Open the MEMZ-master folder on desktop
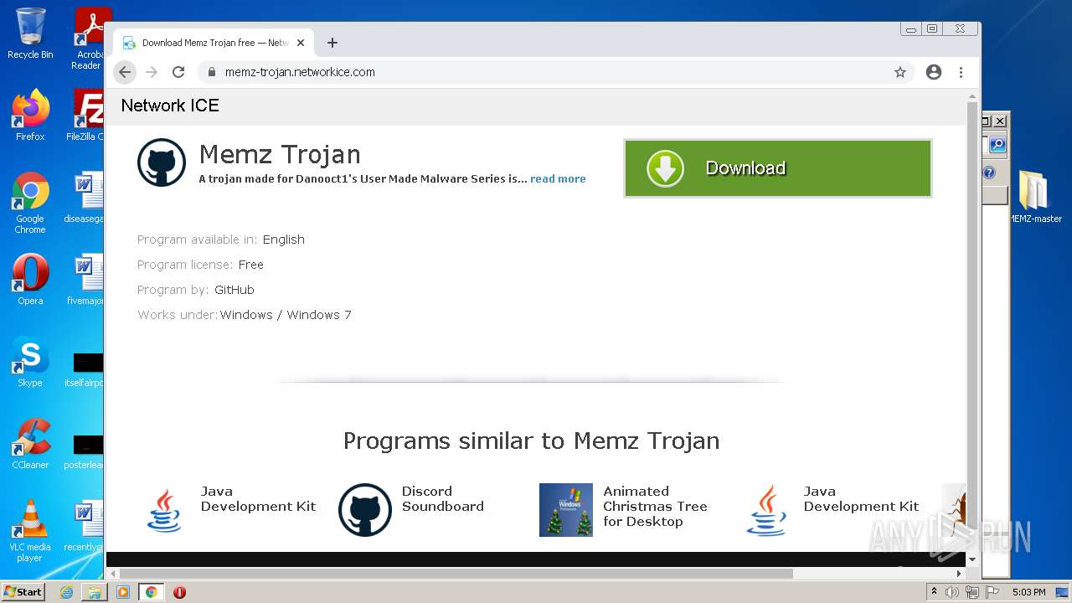Image resolution: width=1072 pixels, height=603 pixels. click(1035, 198)
